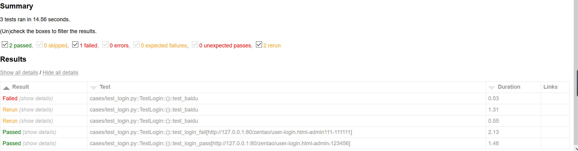Expand details for the first Rerun row
This screenshot has height=151, width=578.
point(36,110)
